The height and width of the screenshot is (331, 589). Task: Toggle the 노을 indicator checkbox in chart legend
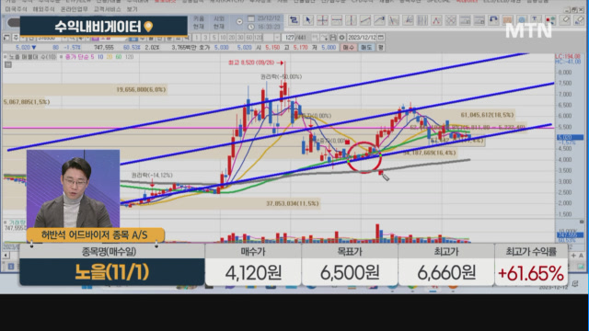(6, 57)
